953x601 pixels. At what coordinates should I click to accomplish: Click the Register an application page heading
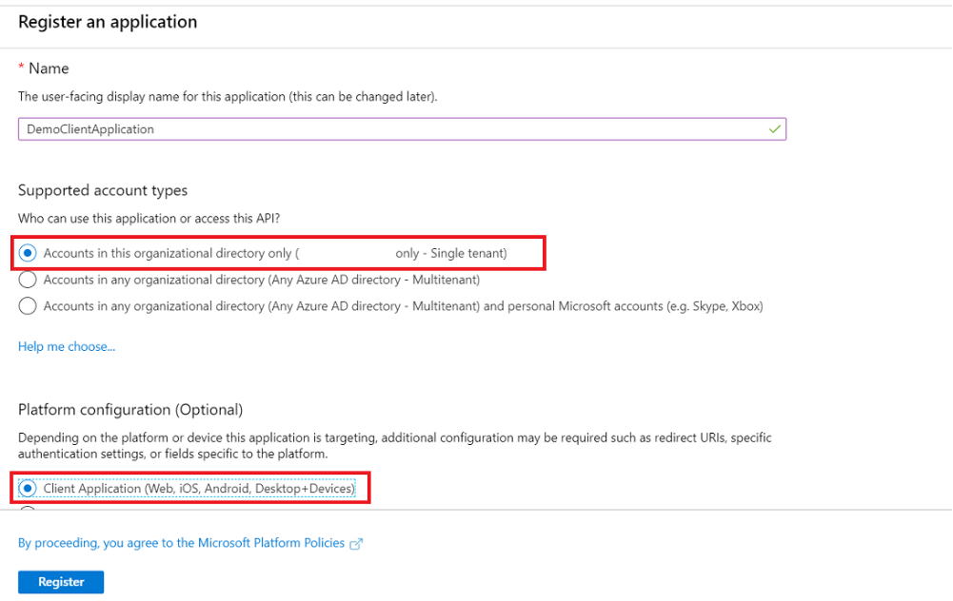[x=108, y=22]
